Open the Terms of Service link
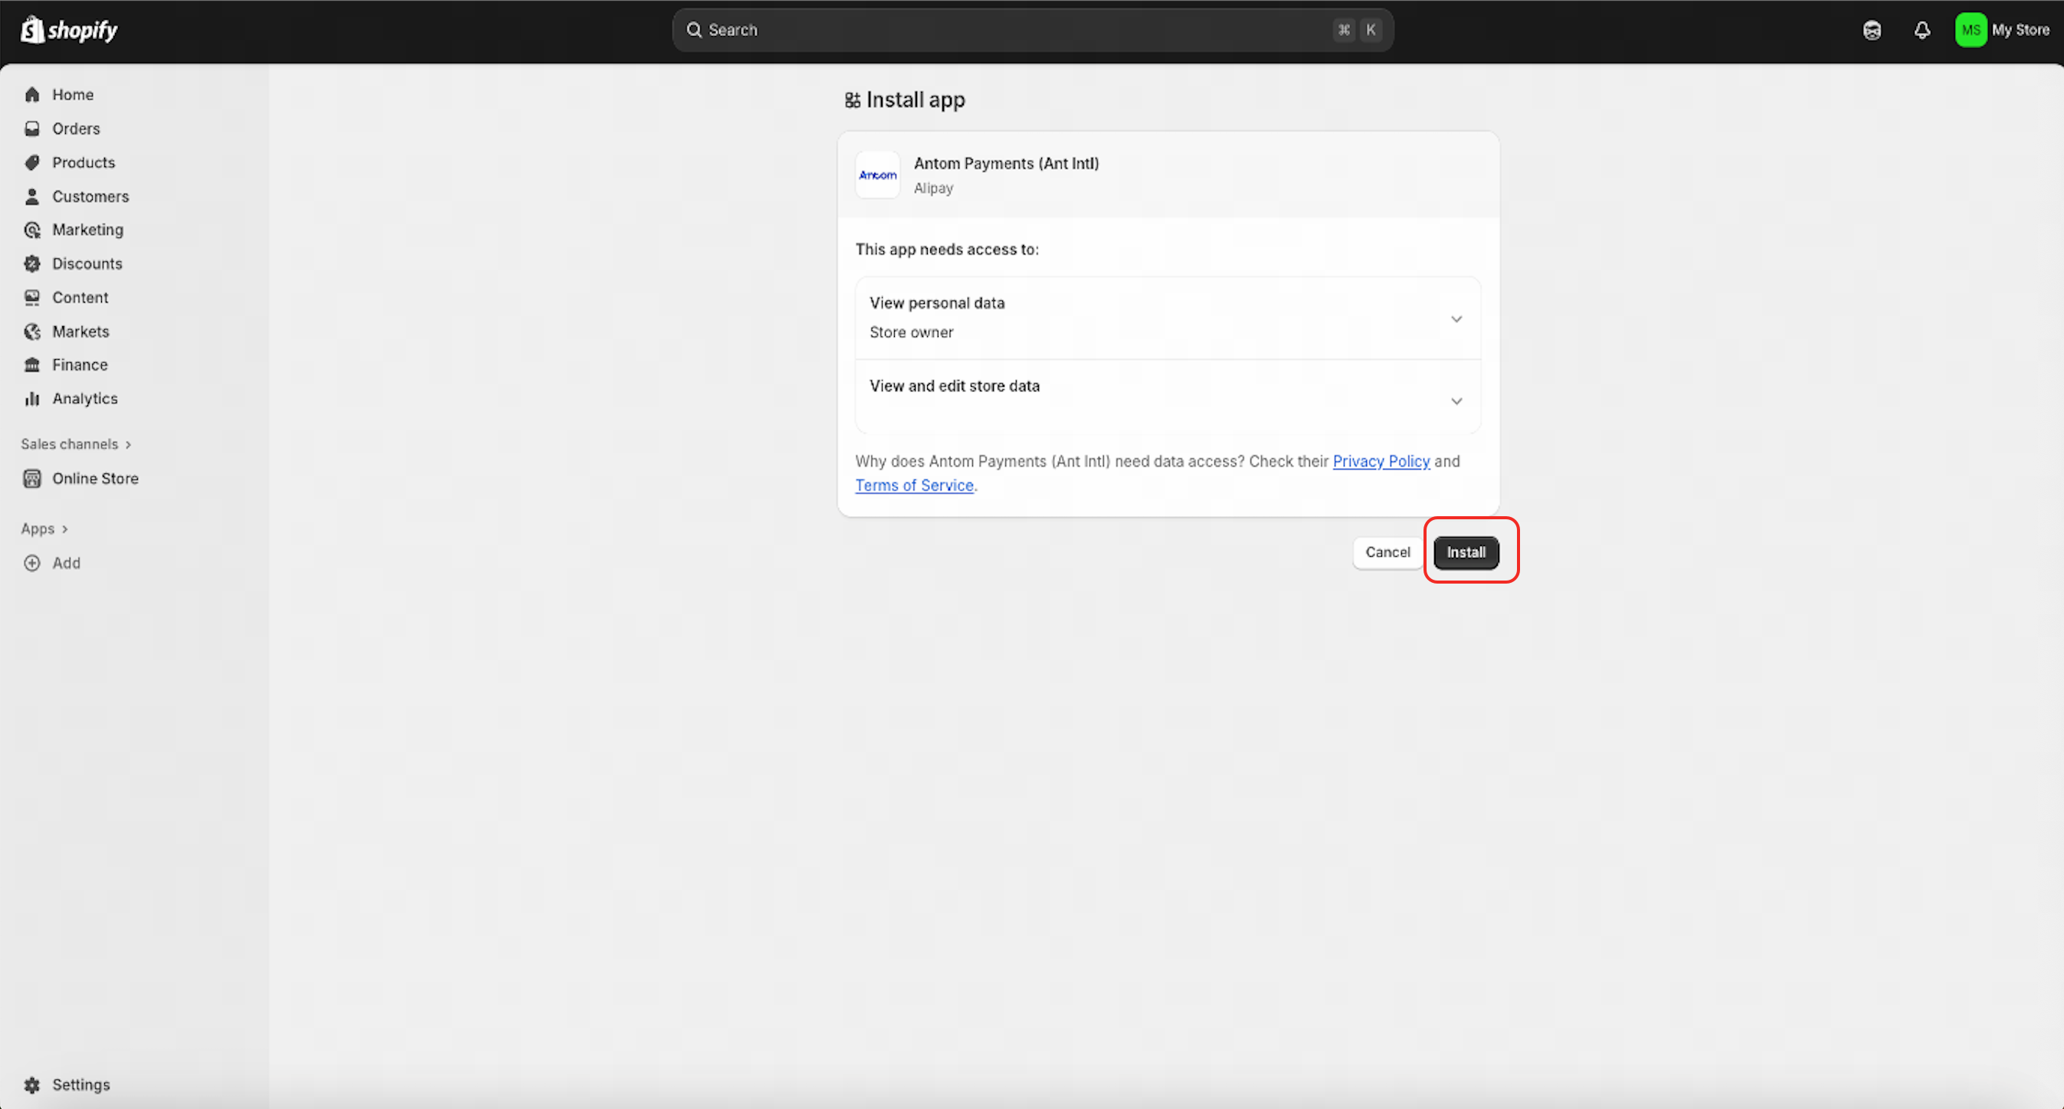The height and width of the screenshot is (1109, 2064). click(x=914, y=486)
